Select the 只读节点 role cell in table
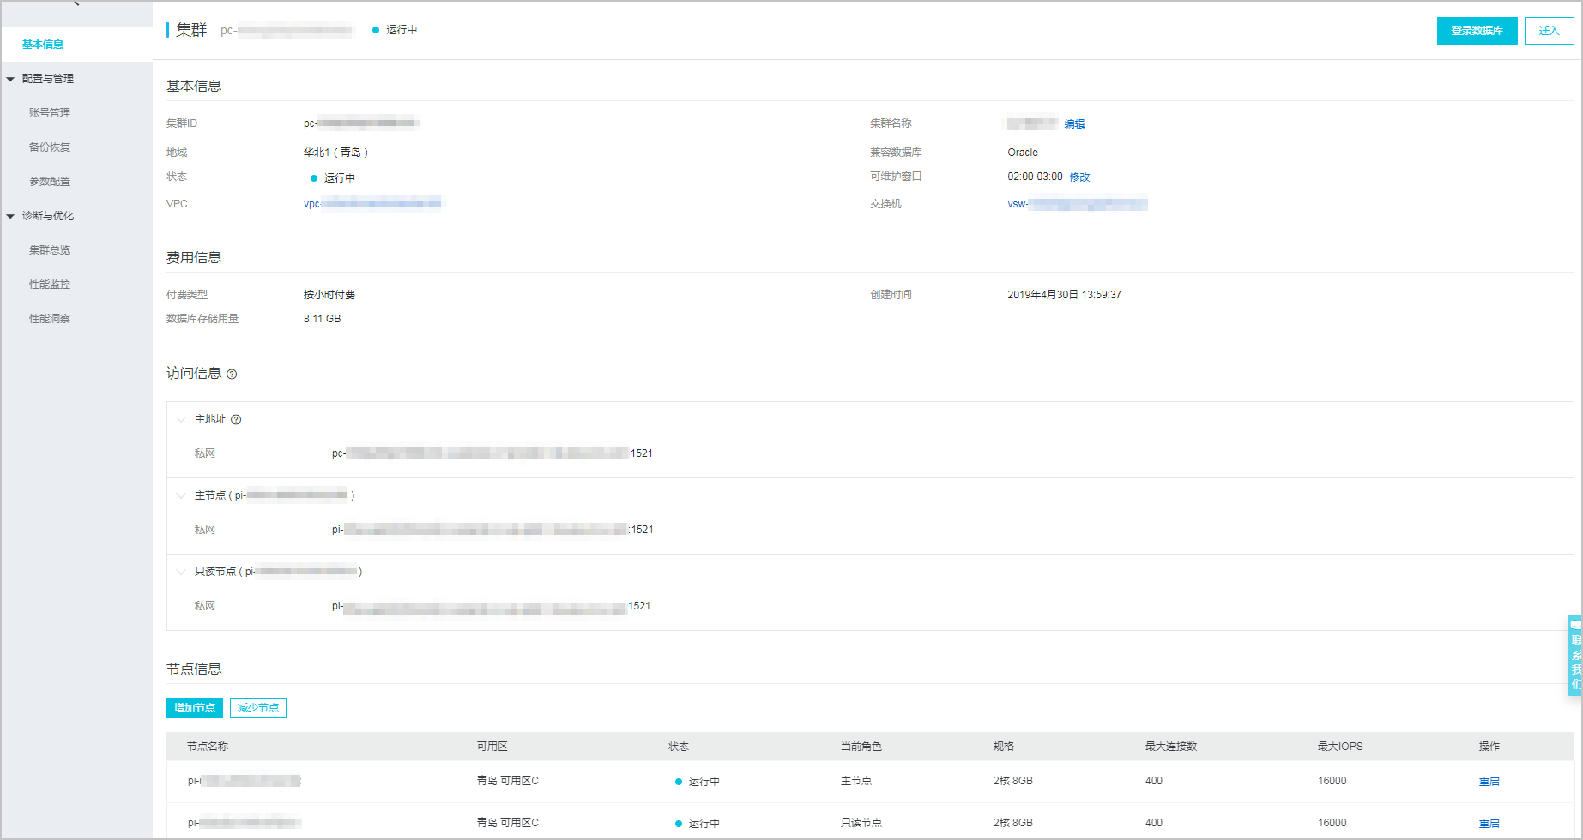Image resolution: width=1583 pixels, height=840 pixels. [861, 823]
